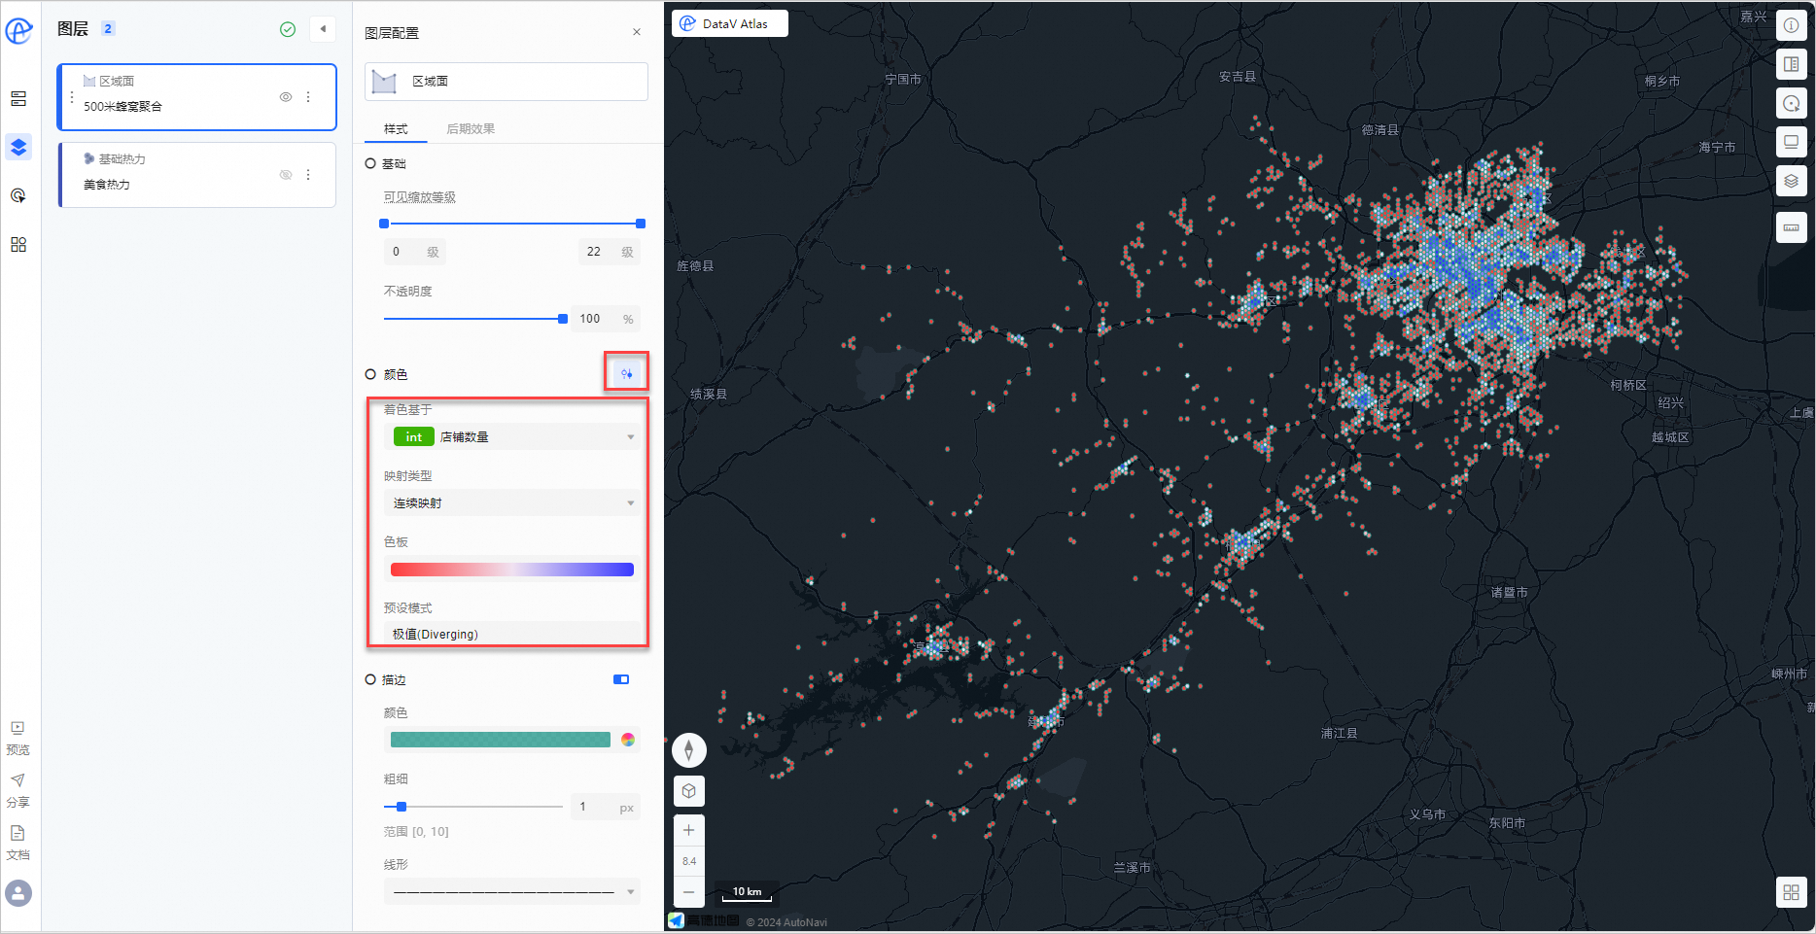Select the map ruler measure tool

[x=1791, y=227]
